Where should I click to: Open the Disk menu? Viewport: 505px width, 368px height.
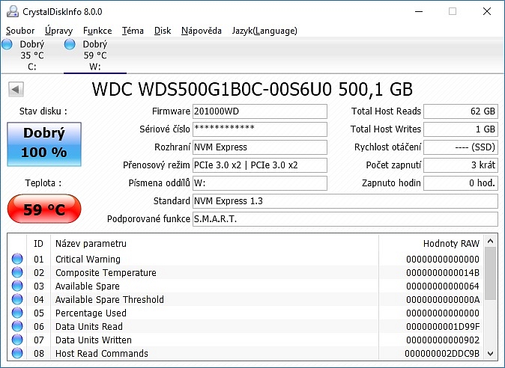(163, 31)
